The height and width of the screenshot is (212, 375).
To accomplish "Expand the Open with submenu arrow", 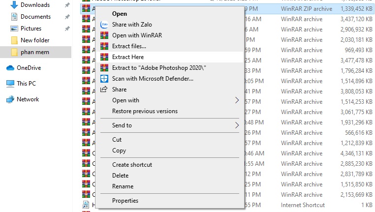I will point(237,100).
